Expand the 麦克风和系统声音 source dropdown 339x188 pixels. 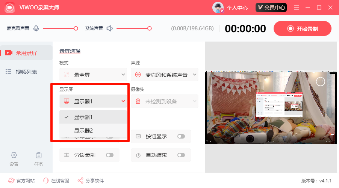pyautogui.click(x=165, y=75)
